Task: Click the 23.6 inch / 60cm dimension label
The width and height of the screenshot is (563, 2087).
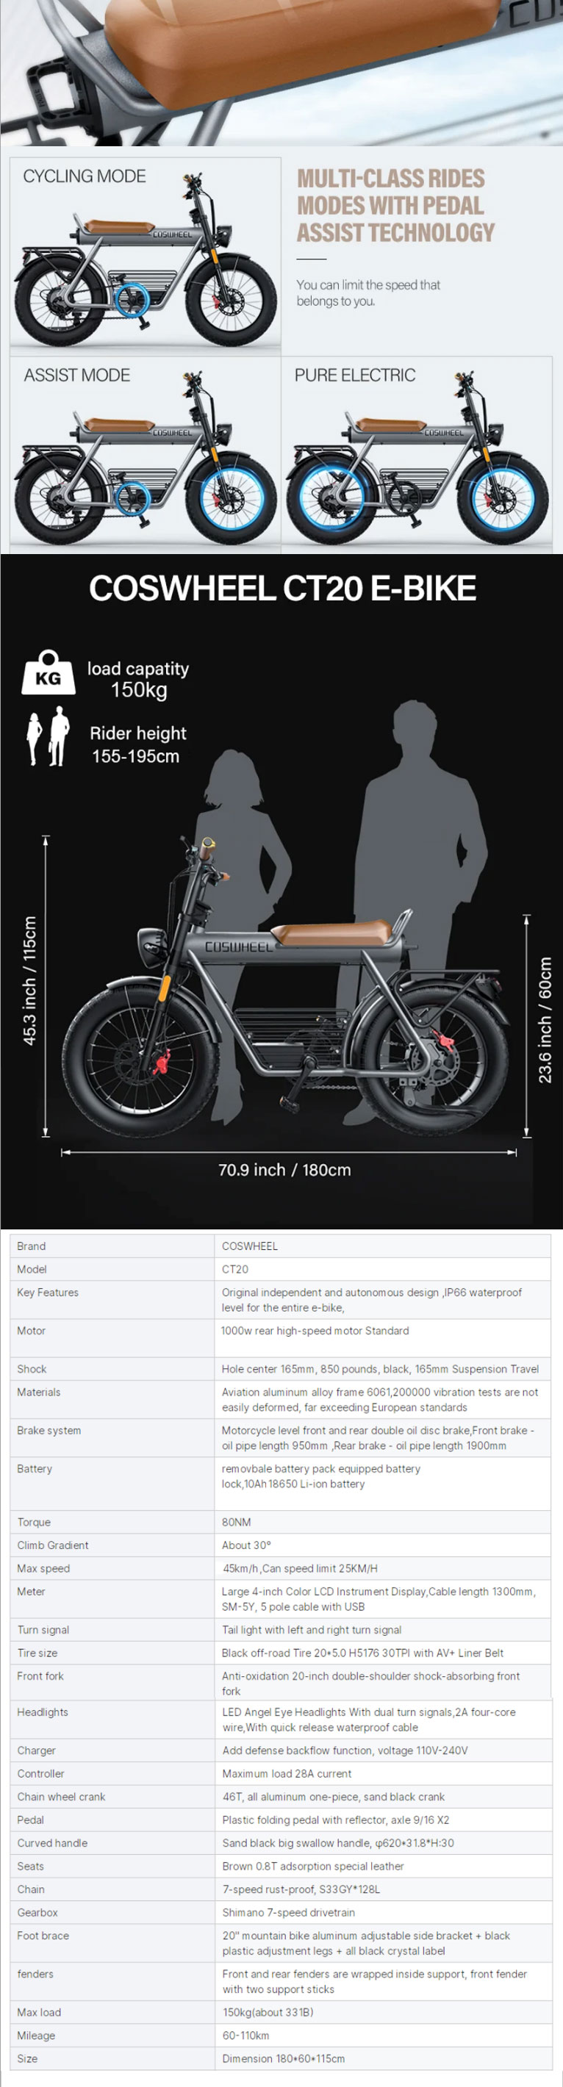Action: 545,1020
